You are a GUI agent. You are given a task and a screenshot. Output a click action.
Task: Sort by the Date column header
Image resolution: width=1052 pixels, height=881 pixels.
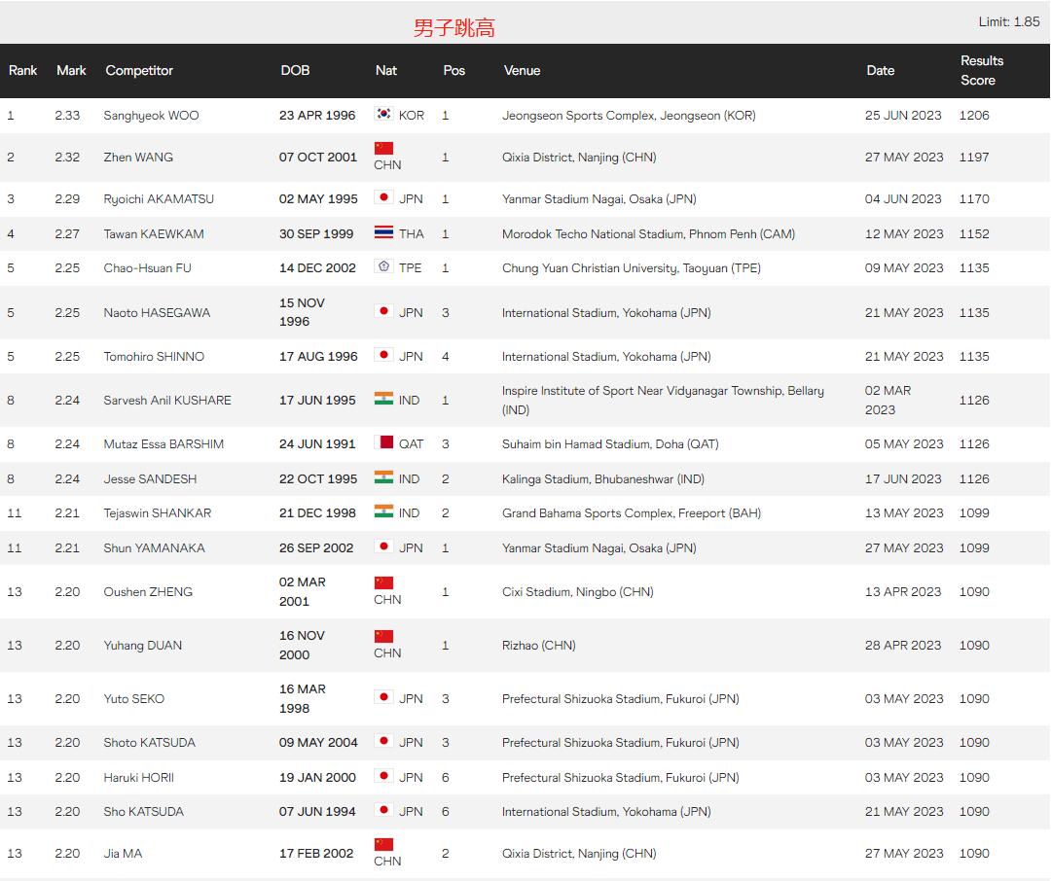coord(881,70)
